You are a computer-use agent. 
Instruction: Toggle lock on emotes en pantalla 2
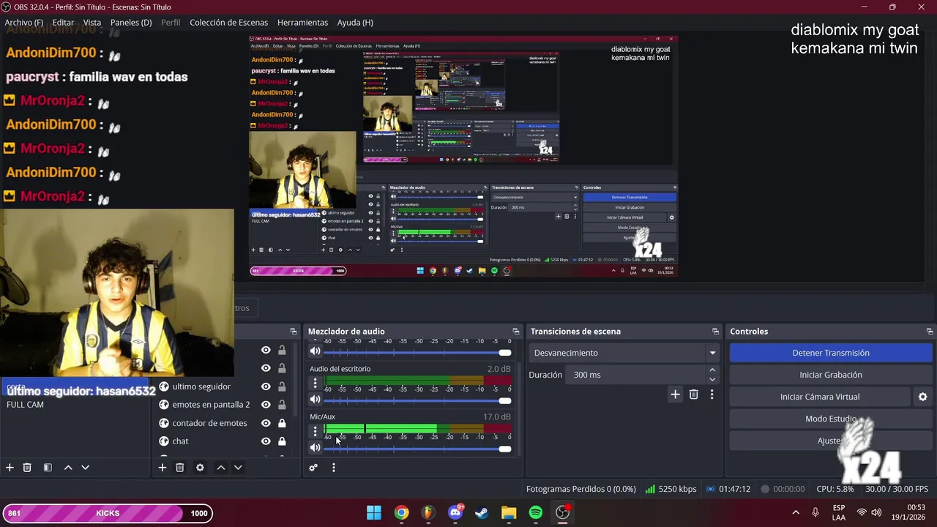[282, 405]
